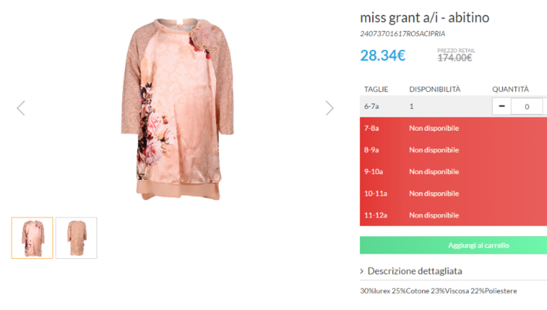Select the 6-7a size row
Image resolution: width=547 pixels, height=310 pixels.
coord(453,106)
